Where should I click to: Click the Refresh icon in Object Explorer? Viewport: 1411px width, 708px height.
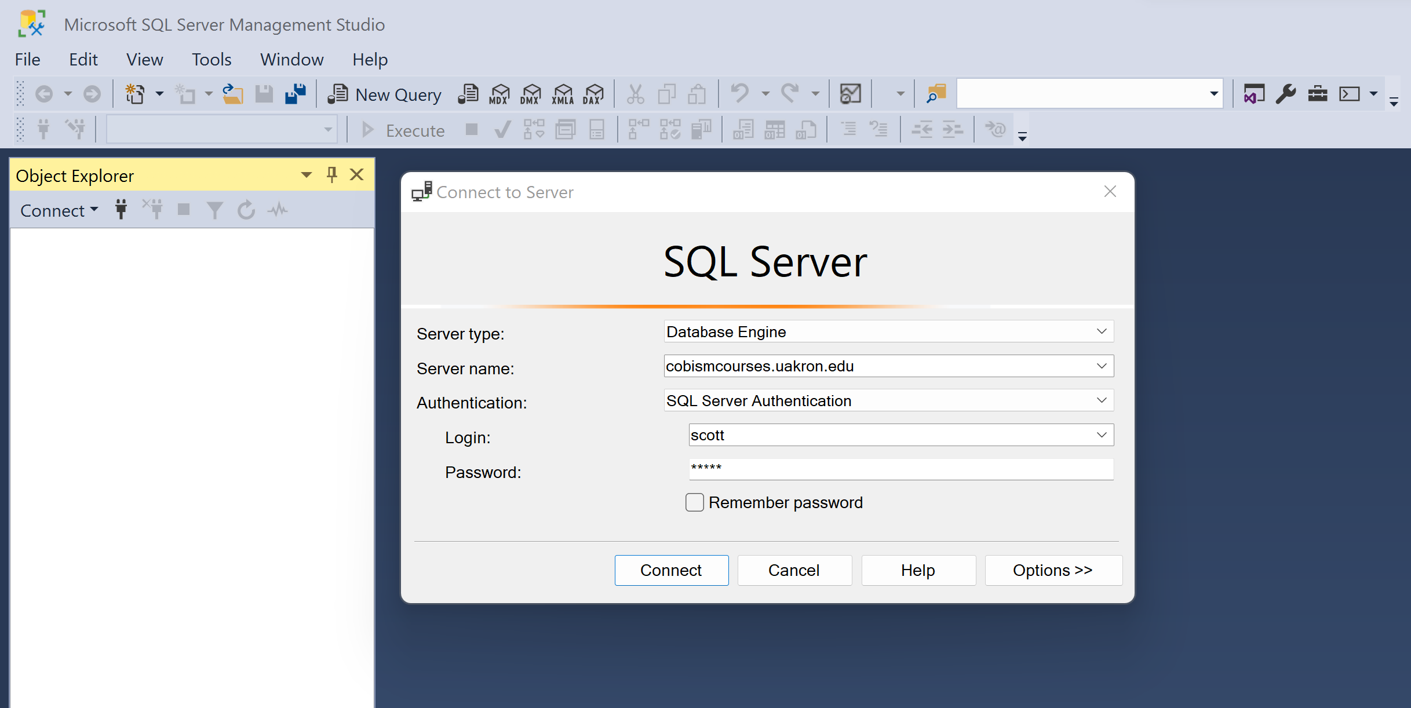[246, 210]
